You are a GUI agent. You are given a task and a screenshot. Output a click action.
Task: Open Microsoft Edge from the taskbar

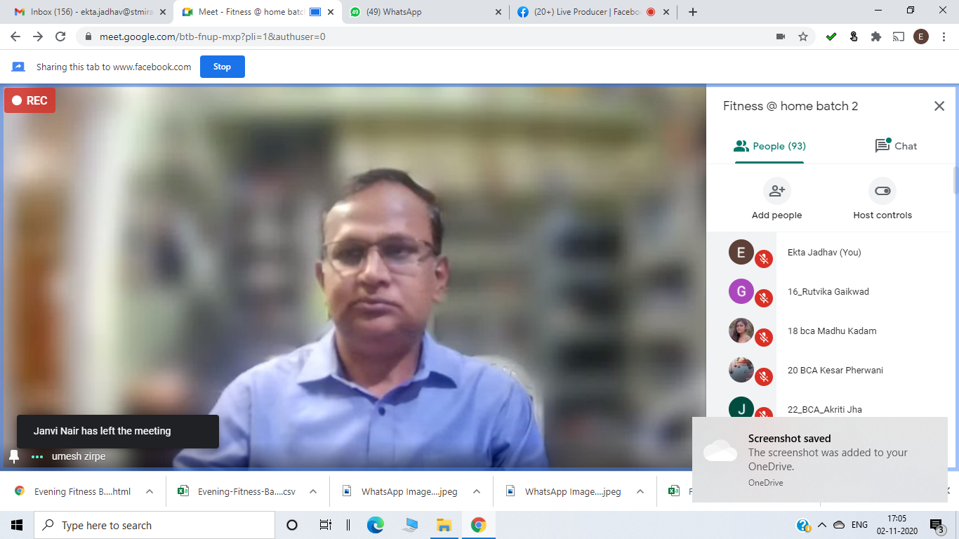[x=376, y=525]
